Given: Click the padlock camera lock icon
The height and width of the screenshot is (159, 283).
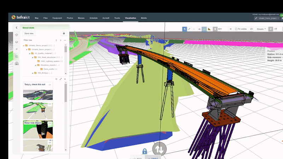Looking at the screenshot, I should tap(144, 152).
